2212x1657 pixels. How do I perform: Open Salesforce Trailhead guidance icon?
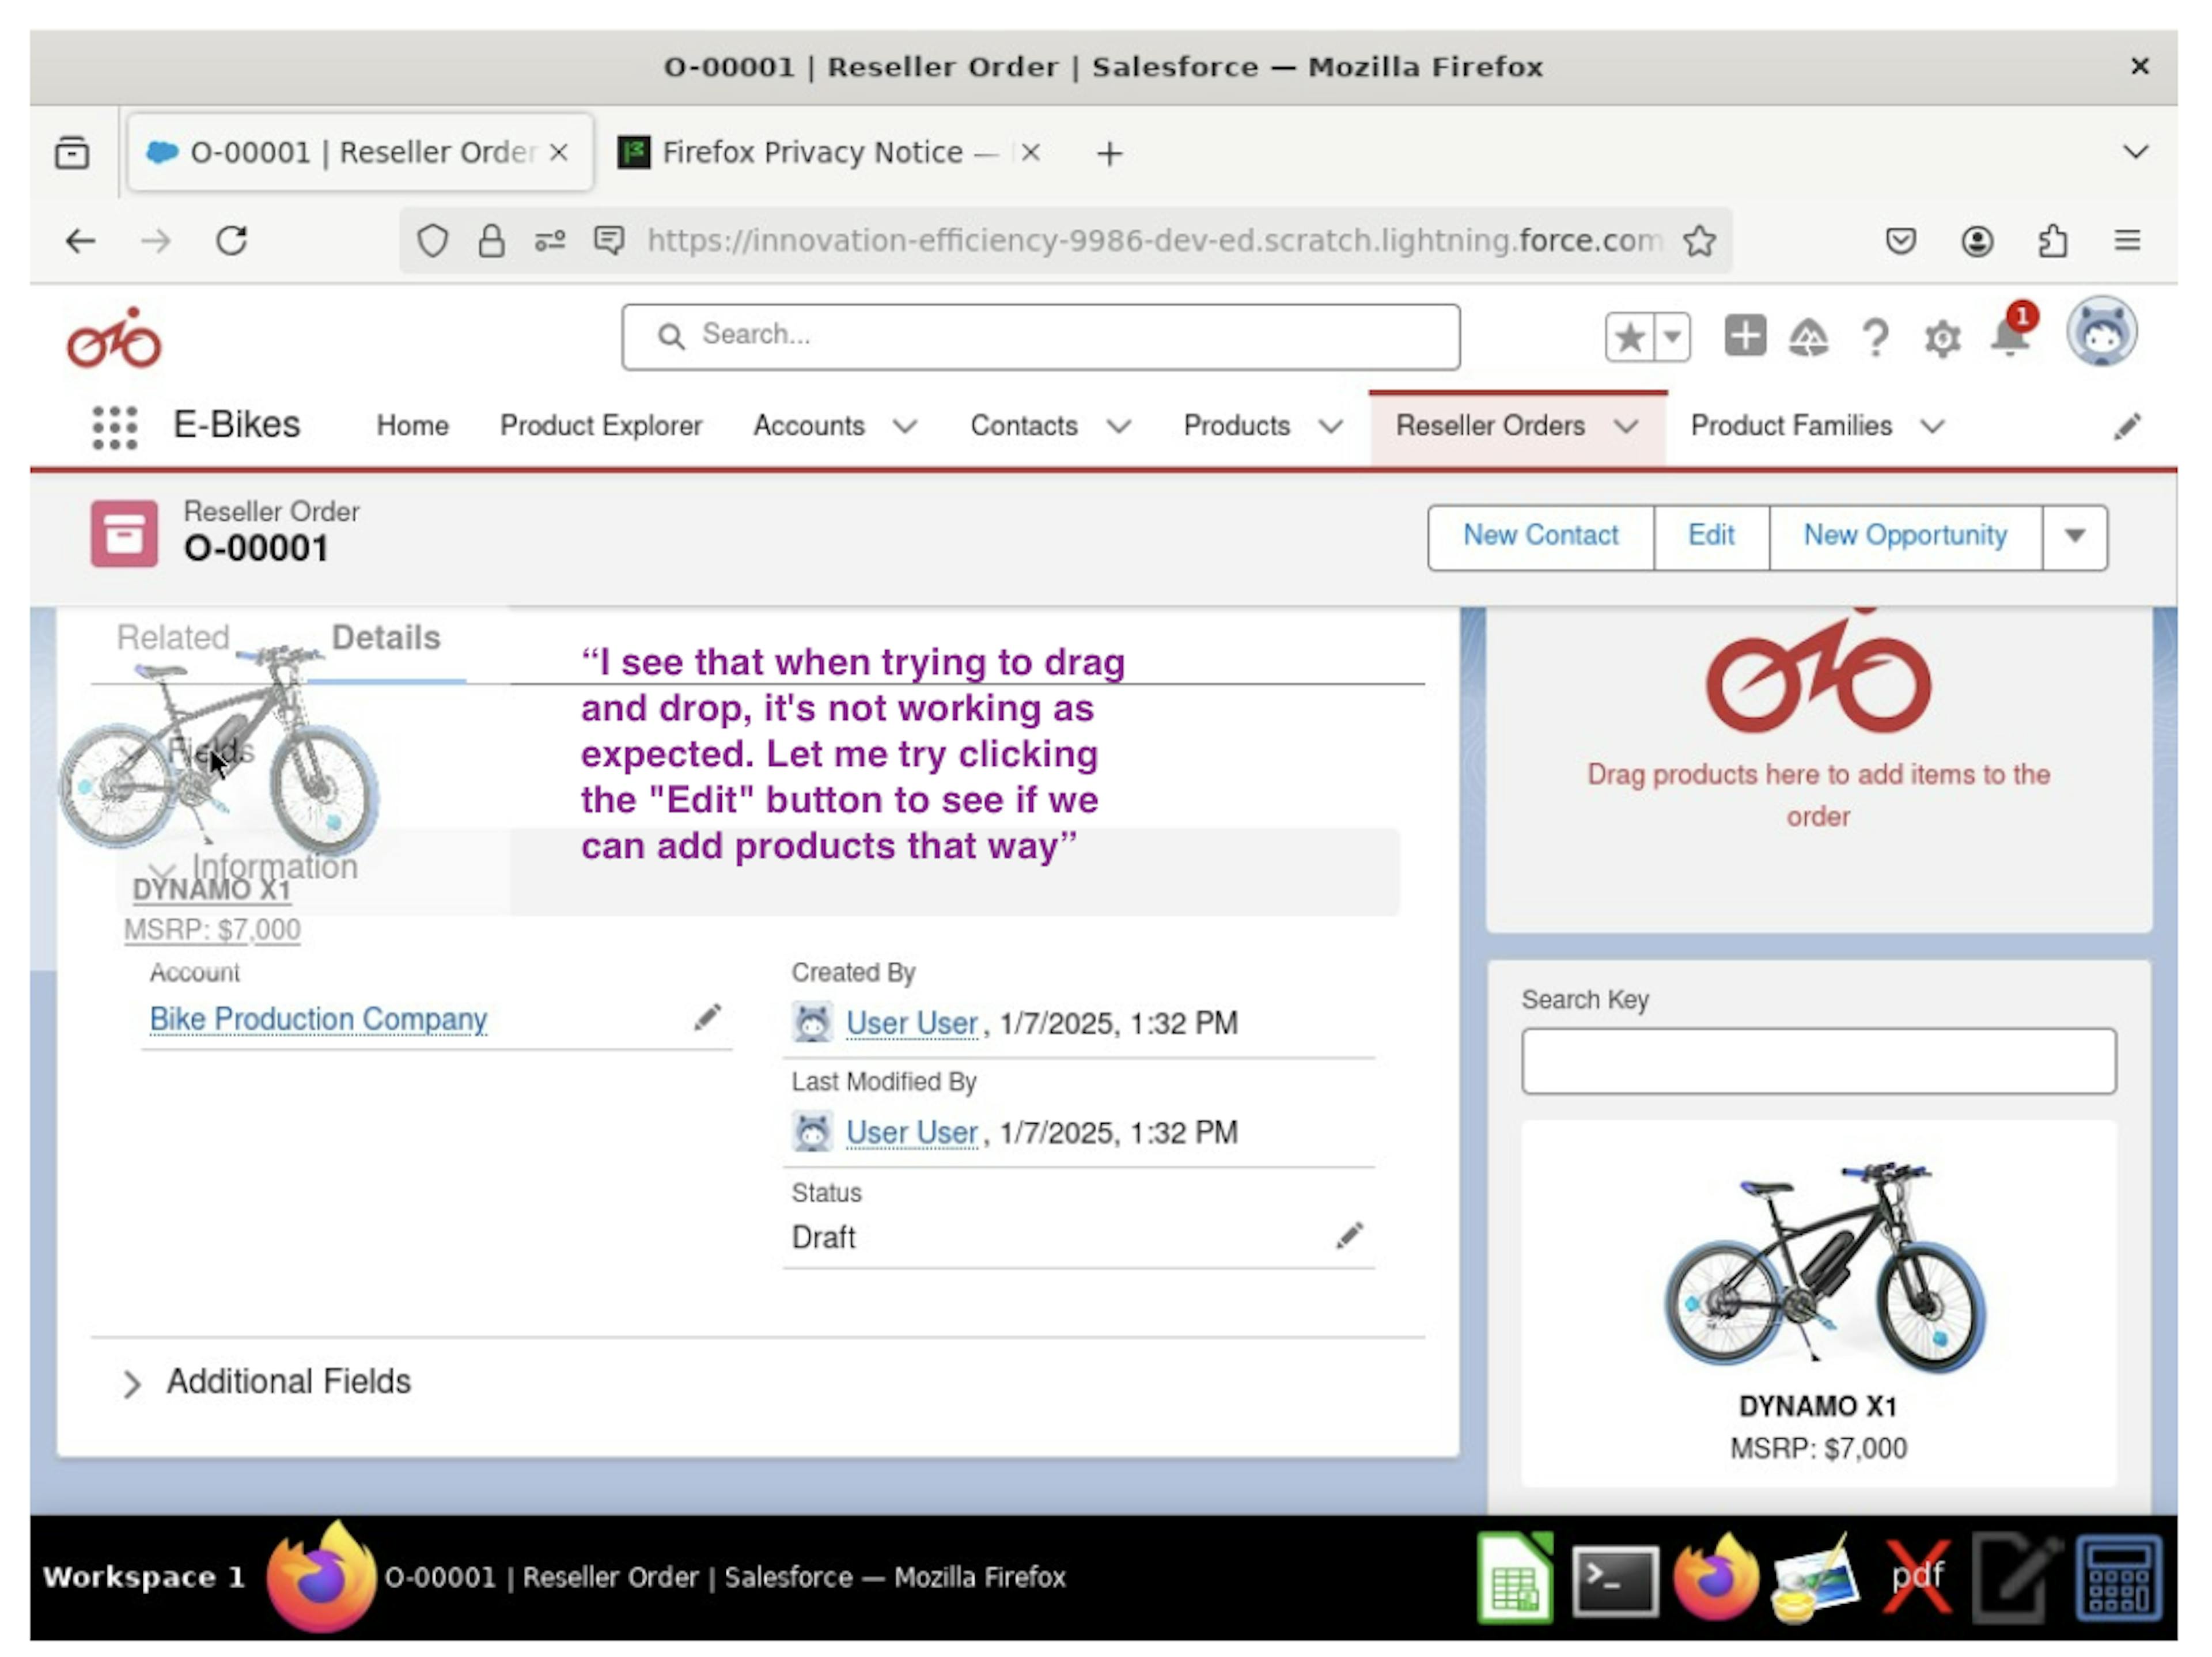pos(1808,337)
